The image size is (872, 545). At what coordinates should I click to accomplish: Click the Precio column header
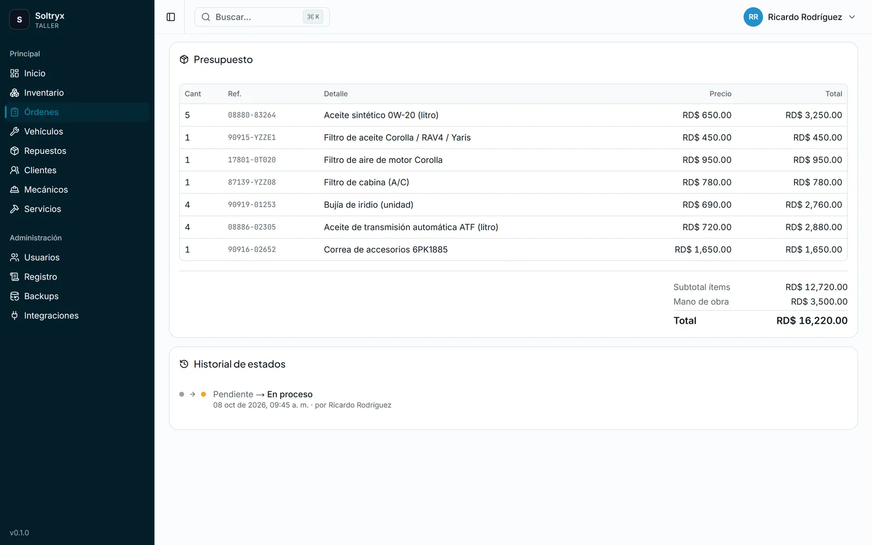720,94
